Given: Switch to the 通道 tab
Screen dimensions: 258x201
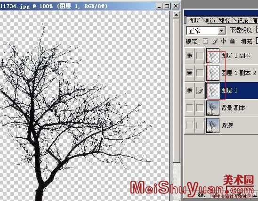Looking at the screenshot, I should 210,20.
